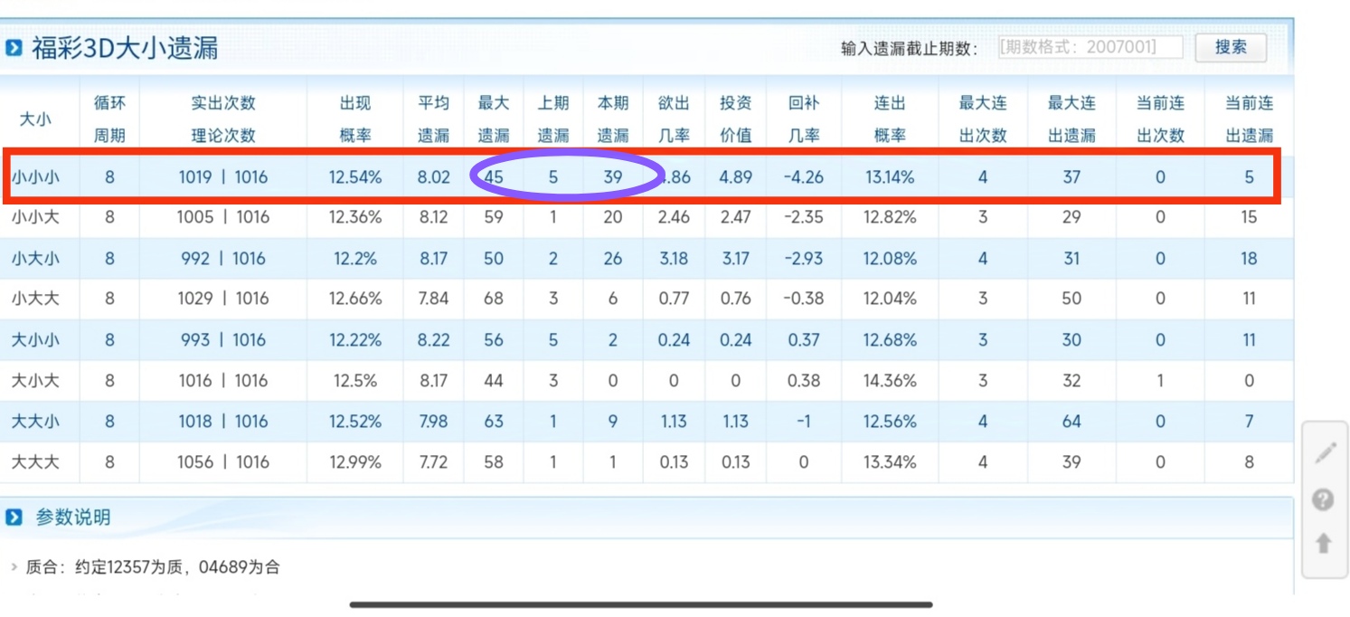Click the 14.36% consecutive probability cell
The height and width of the screenshot is (617, 1350).
tap(890, 381)
